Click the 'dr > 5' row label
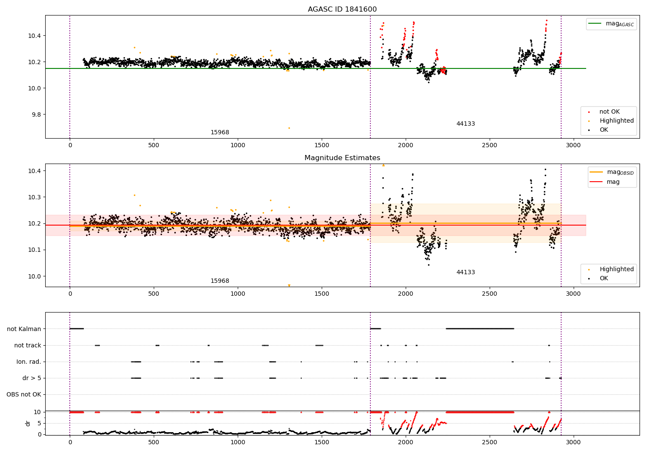Screen dimensions: 646x452 click(x=32, y=378)
